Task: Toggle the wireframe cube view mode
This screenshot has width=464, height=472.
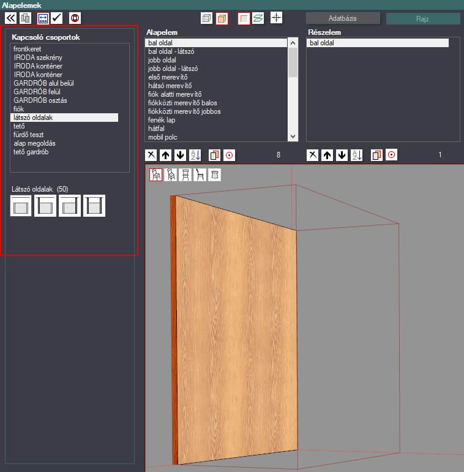Action: pos(207,18)
